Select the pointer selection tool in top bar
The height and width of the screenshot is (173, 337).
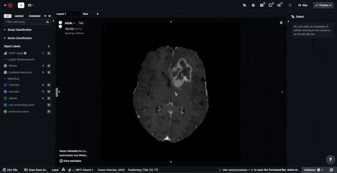pyautogui.click(x=21, y=5)
